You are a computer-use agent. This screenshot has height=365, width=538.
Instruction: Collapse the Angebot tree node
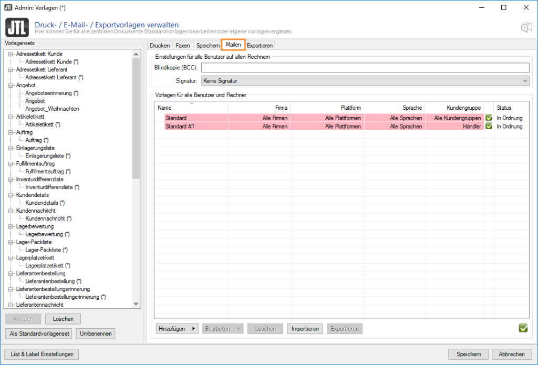pos(10,85)
